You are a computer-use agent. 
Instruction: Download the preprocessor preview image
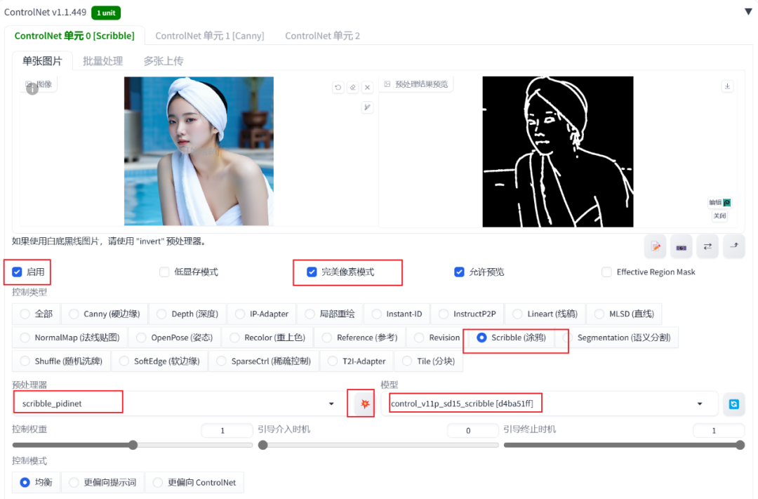click(x=727, y=86)
